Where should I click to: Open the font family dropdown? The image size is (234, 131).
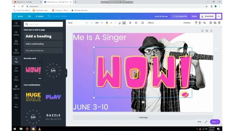(78, 23)
